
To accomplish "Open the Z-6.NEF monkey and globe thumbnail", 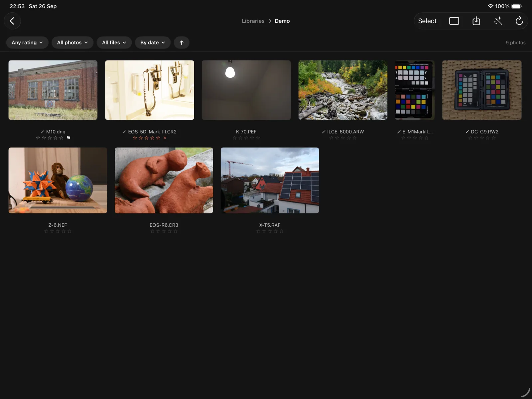I will tap(58, 180).
